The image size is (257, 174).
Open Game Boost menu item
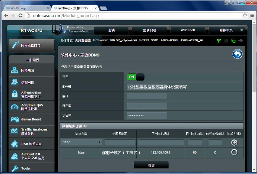(x=32, y=119)
